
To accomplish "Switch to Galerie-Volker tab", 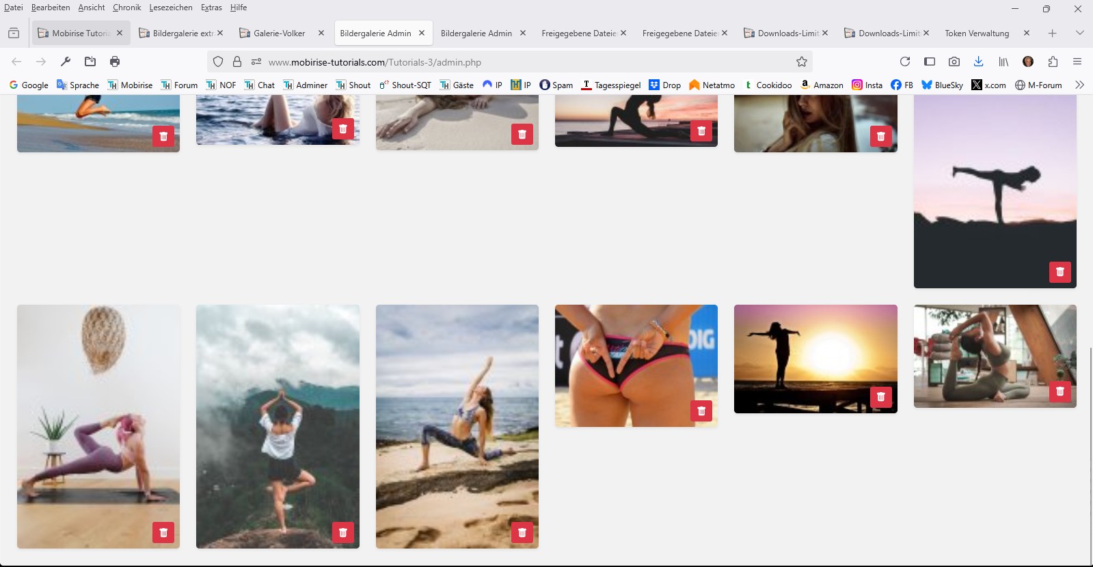I will [279, 33].
